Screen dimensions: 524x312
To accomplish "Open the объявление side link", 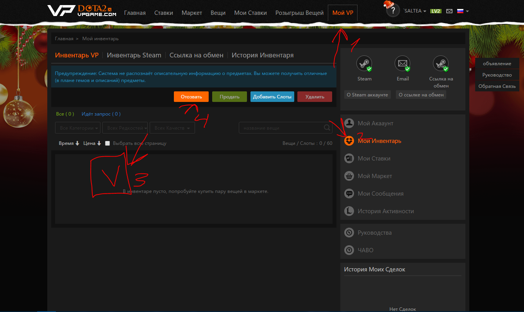I will click(497, 64).
